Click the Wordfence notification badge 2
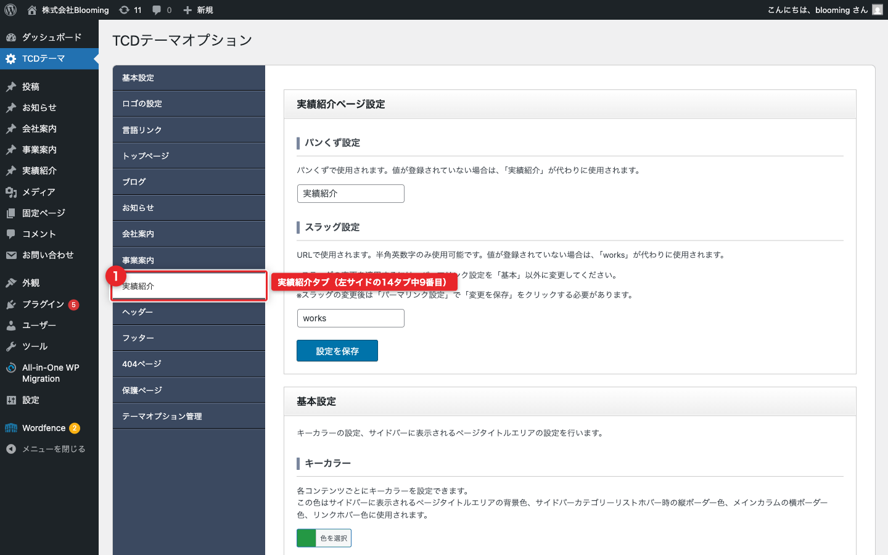Screen dimensions: 888x555 coord(75,428)
